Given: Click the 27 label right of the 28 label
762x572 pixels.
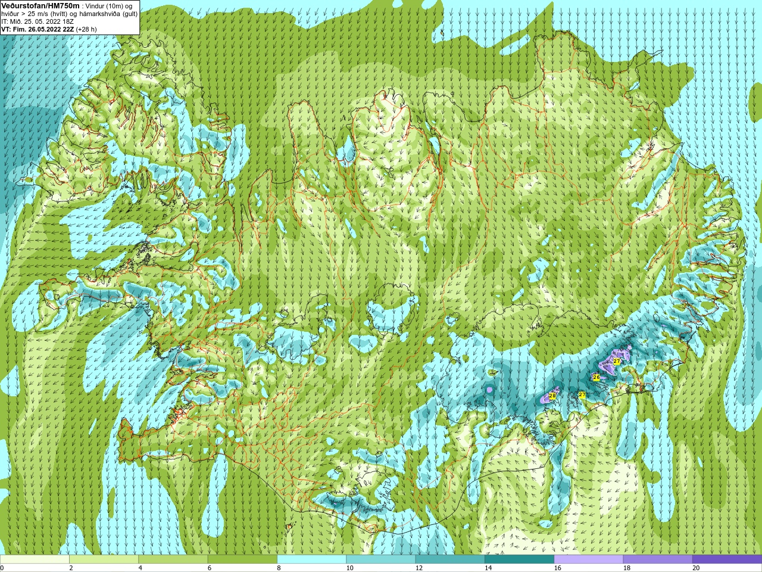Looking at the screenshot, I should click(x=582, y=395).
